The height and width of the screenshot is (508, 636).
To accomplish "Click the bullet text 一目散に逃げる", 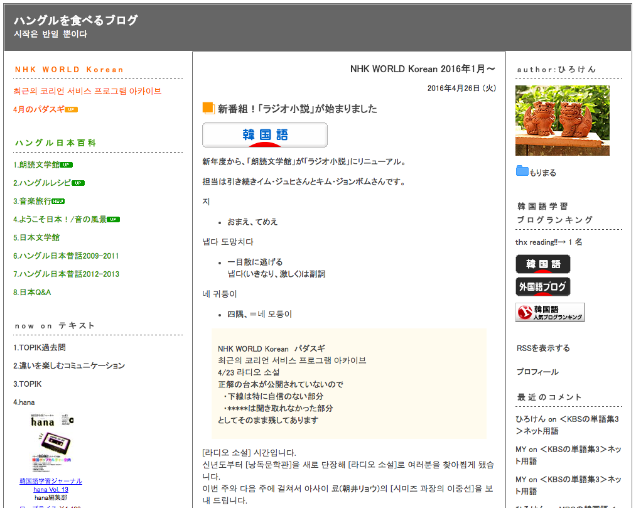I will click(255, 262).
